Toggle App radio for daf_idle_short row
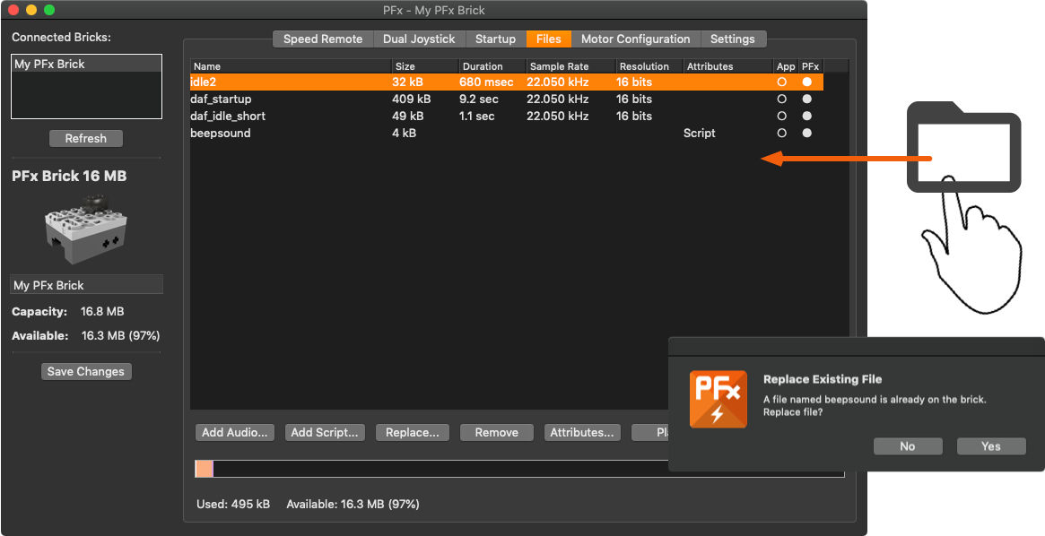Image resolution: width=1045 pixels, height=536 pixels. [x=782, y=116]
